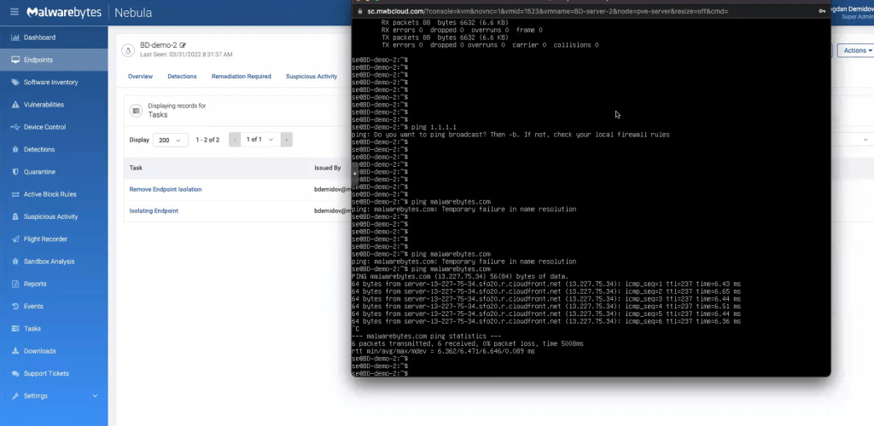Image resolution: width=874 pixels, height=426 pixels.
Task: Open Quarantine in the sidebar
Action: 54,172
